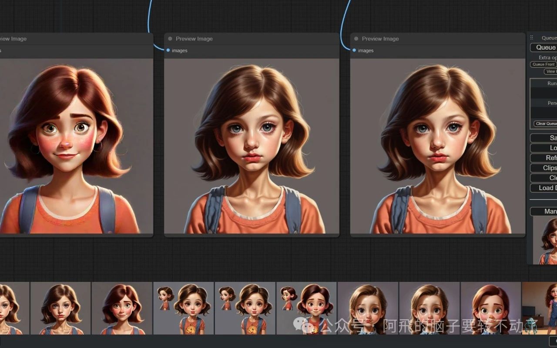Screen dimensions: 557x348
Task: Open history thumbnail of big-eyed girl with reddish long hair
Action: pos(491,308)
